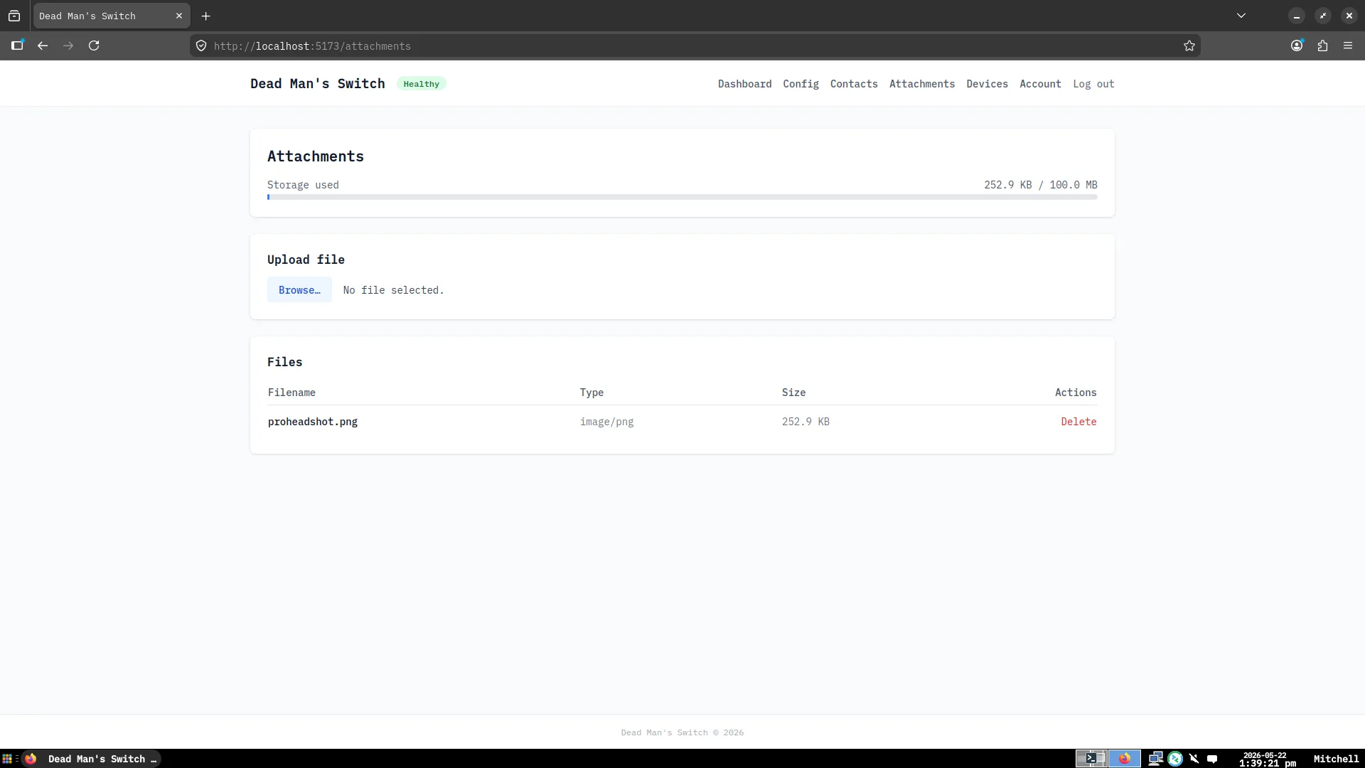The image size is (1365, 768).
Task: Bookmark this page with the star icon
Action: pos(1189,46)
